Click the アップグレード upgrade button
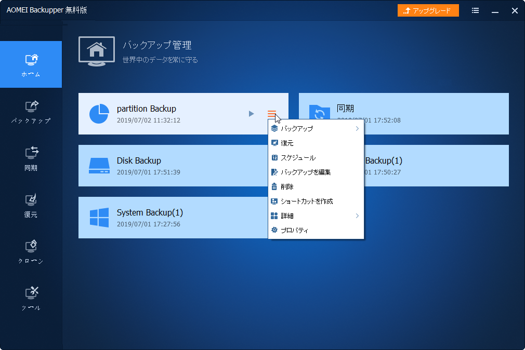 point(428,10)
